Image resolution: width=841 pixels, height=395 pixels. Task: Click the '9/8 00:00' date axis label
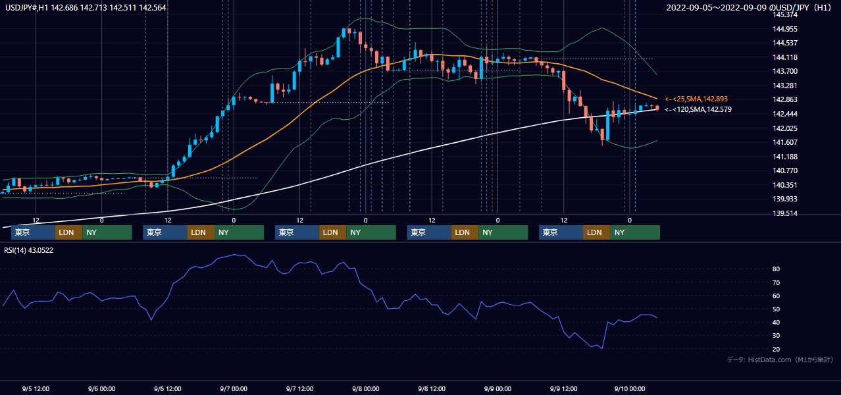(365, 388)
